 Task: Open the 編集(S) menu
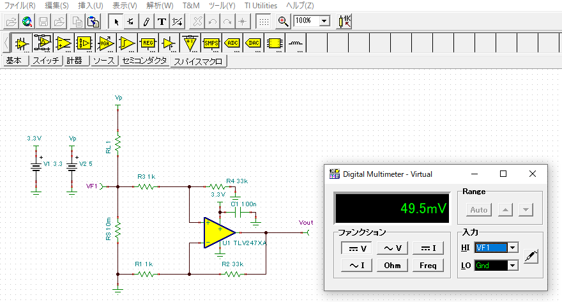coord(57,6)
